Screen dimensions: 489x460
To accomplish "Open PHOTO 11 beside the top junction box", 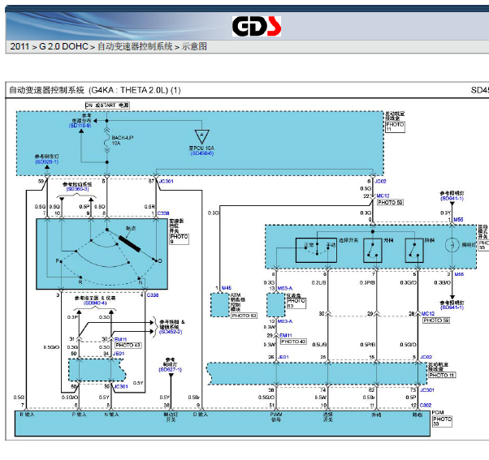I will tap(395, 127).
